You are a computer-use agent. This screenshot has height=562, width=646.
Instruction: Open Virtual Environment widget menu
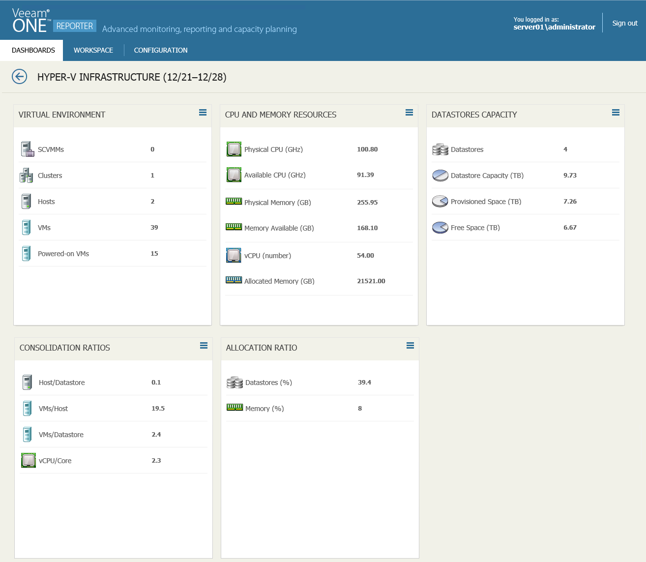(x=203, y=113)
